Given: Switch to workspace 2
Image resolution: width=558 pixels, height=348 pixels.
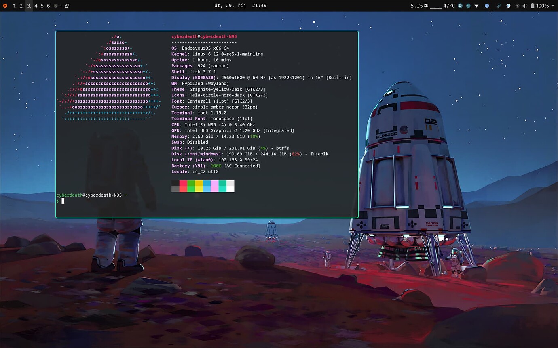Looking at the screenshot, I should [x=22, y=6].
